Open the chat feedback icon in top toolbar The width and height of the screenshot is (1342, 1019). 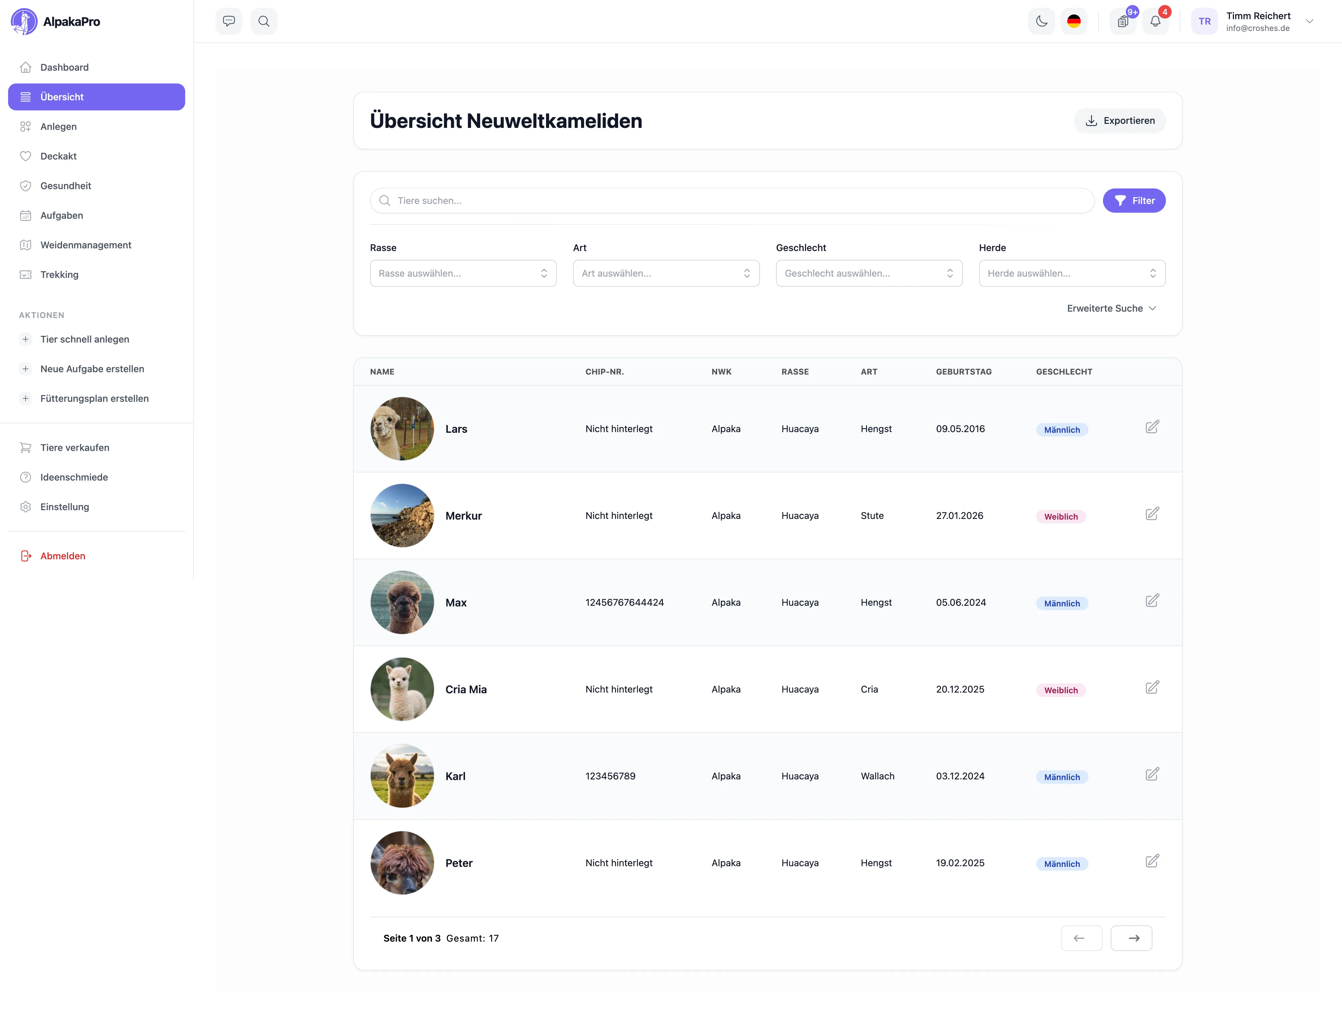coord(229,21)
